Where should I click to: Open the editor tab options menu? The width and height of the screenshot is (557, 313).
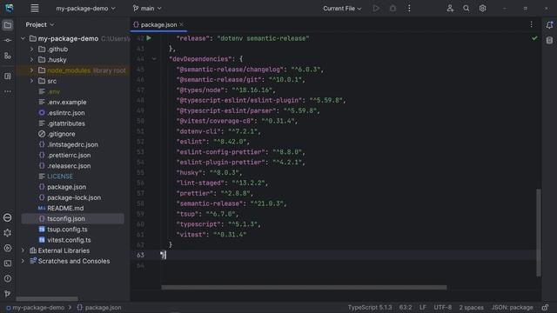click(532, 24)
